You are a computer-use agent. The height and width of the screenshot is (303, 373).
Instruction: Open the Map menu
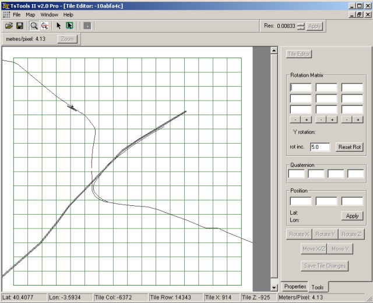pyautogui.click(x=30, y=15)
